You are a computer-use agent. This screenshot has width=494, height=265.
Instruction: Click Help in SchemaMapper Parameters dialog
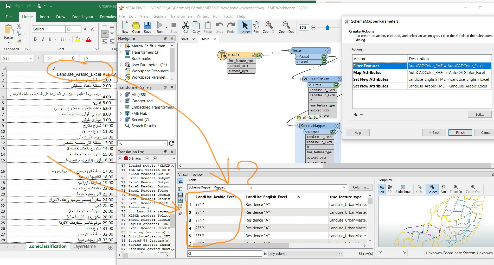358,132
